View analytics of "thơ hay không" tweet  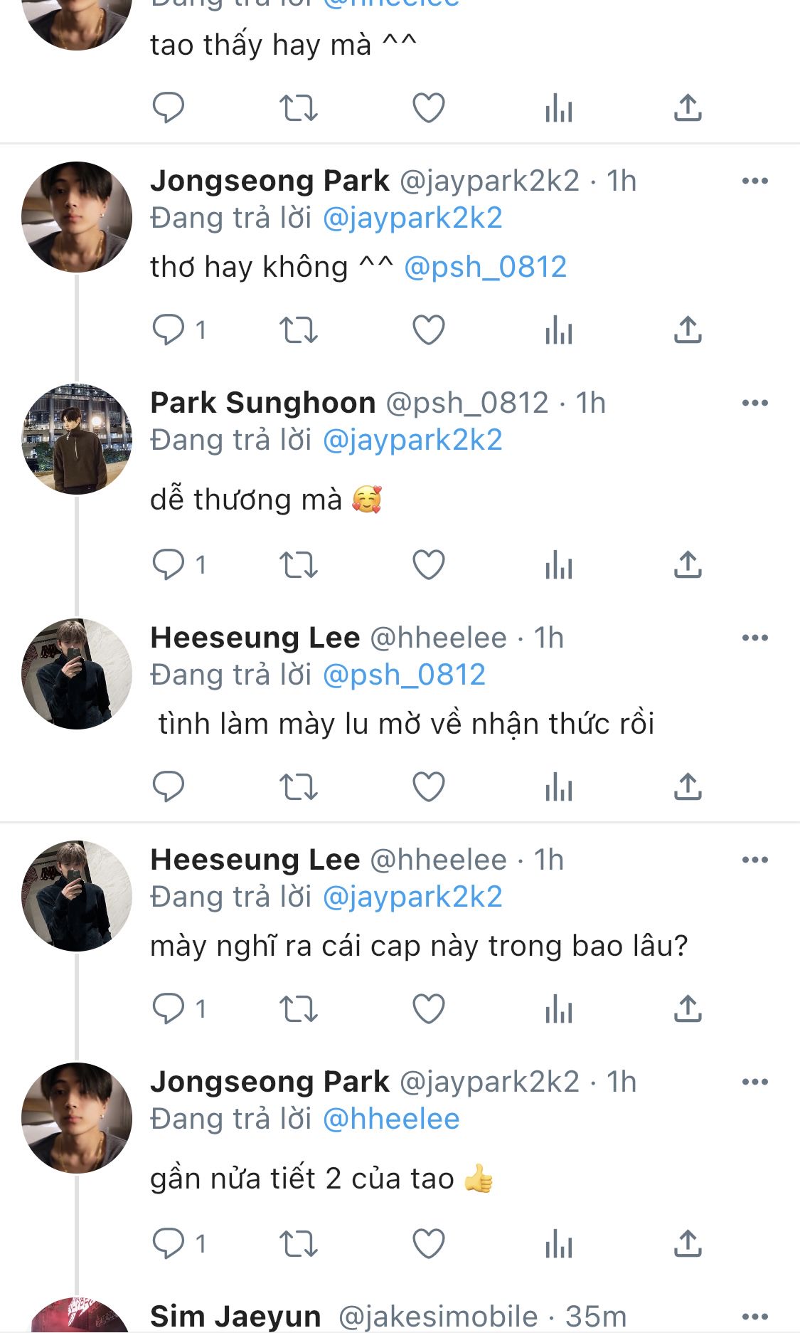click(559, 330)
